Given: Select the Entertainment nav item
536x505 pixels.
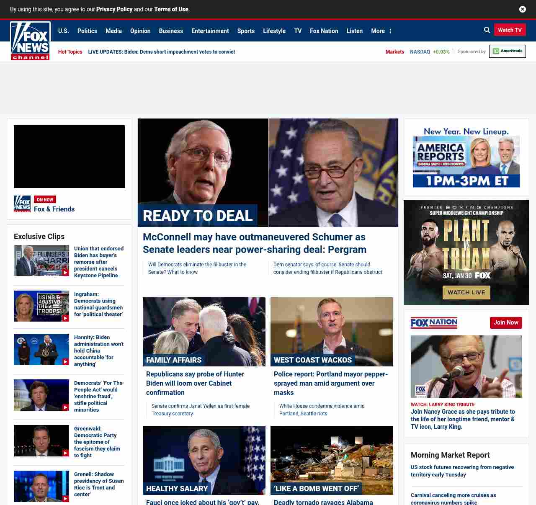Looking at the screenshot, I should tap(210, 31).
